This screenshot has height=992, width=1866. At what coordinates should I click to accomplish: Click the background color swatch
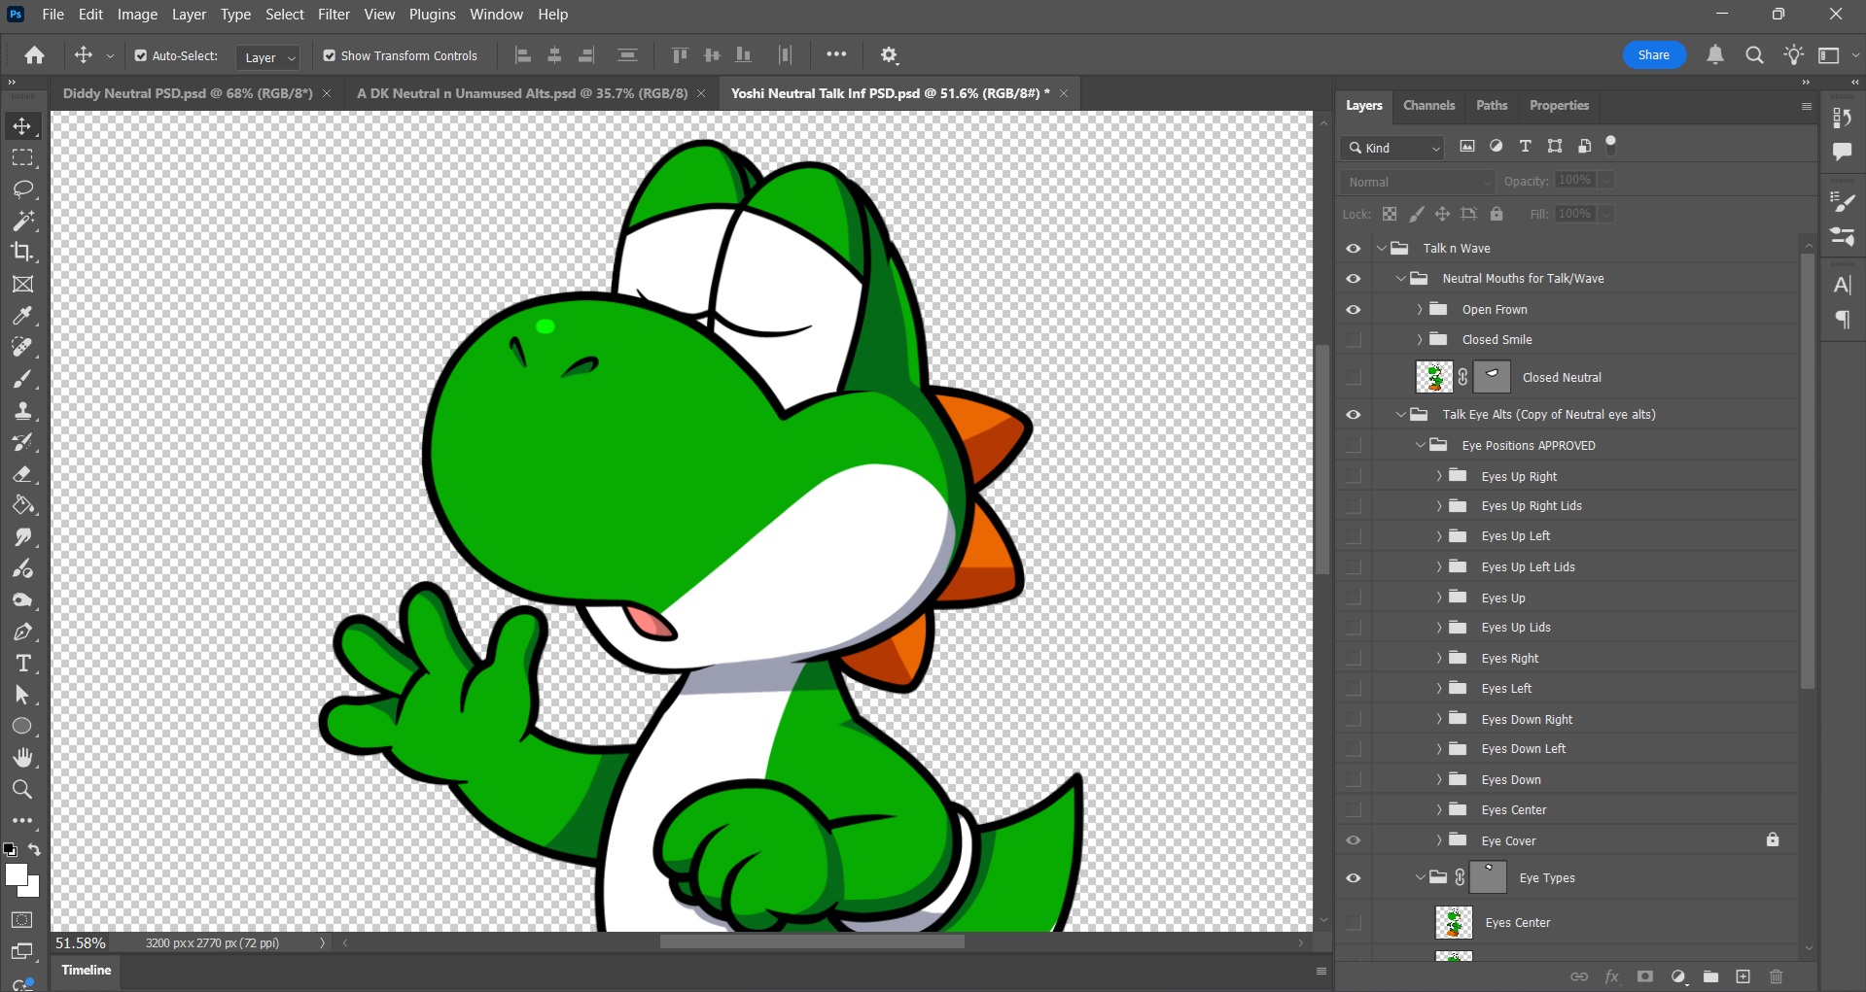click(34, 889)
